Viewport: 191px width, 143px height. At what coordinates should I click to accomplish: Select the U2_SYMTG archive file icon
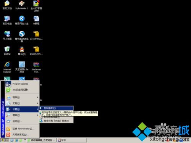(36, 35)
